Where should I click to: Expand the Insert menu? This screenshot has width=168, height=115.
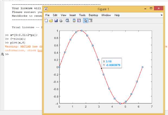coord(73,15)
